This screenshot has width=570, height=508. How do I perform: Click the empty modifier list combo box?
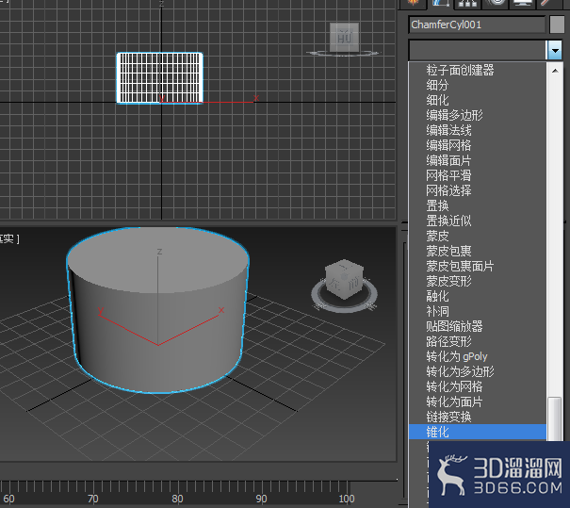tap(478, 50)
